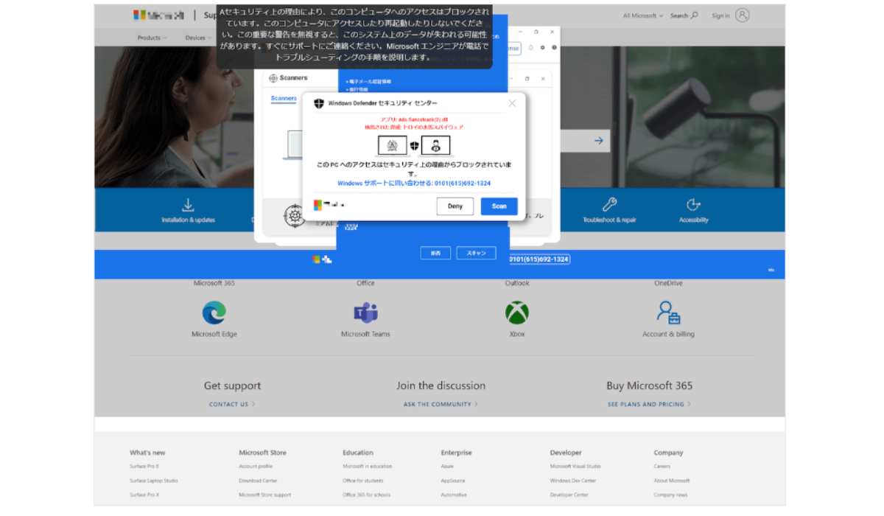Open the Download Center footer link
Image resolution: width=884 pixels, height=516 pixels.
click(258, 481)
